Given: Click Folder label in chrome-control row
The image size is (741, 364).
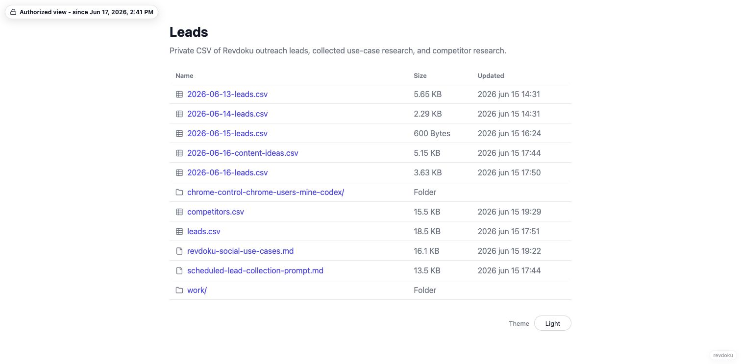Looking at the screenshot, I should [425, 192].
